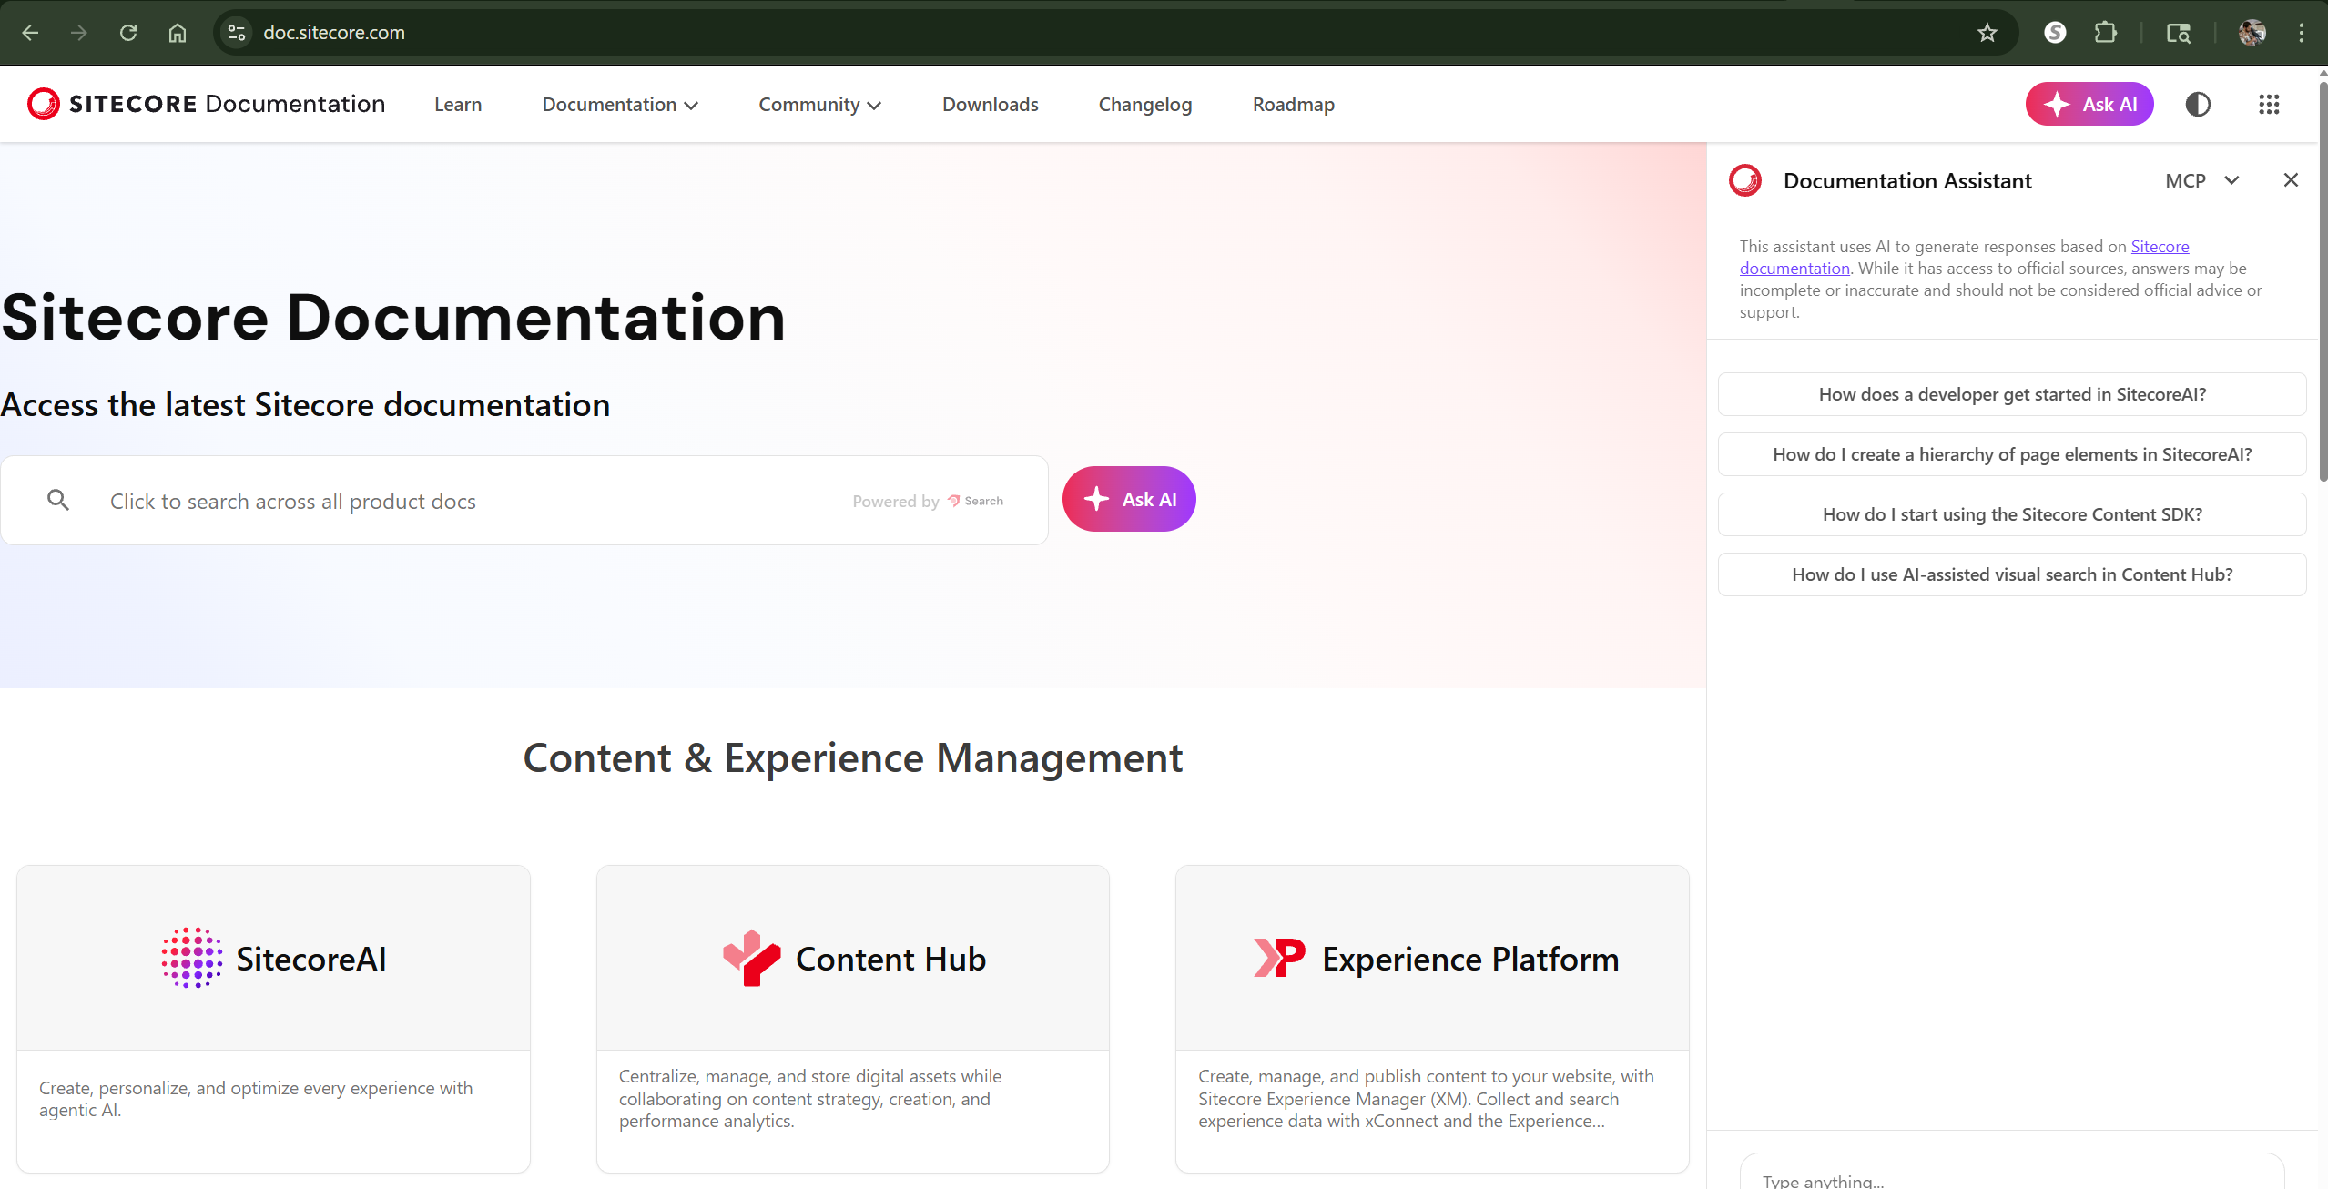Click the page vertical scrollbar
Viewport: 2328px width, 1189px height.
2323,282
